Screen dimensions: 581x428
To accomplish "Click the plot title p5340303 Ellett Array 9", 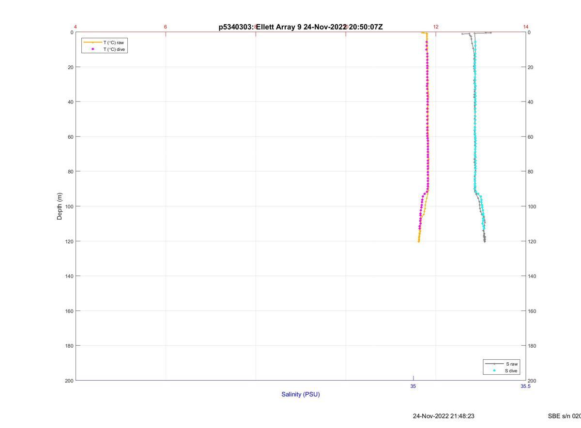I will tap(301, 27).
